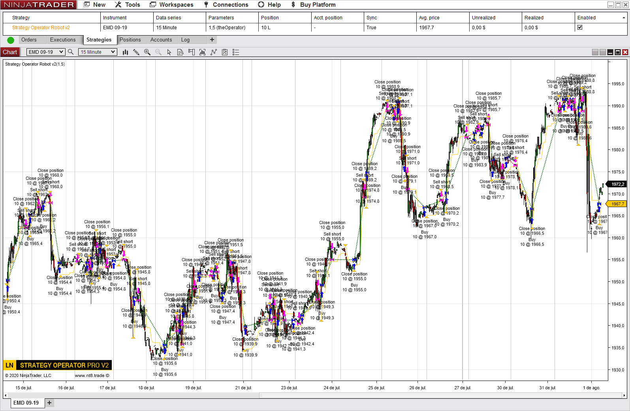Click the right arrow of the horizontal chart scrollbar
This screenshot has height=411, width=630.
[624, 395]
